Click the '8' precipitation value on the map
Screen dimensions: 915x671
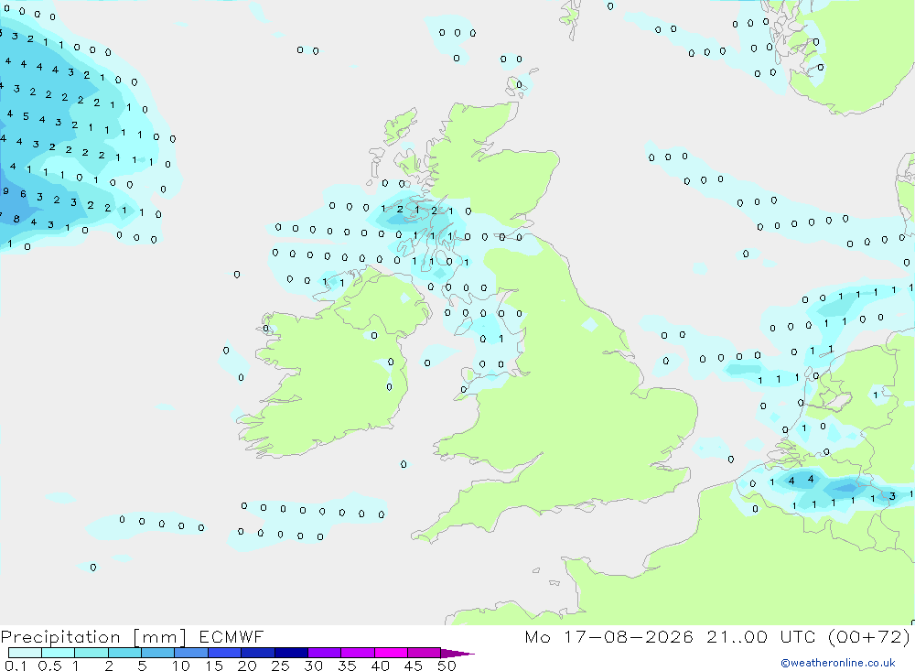point(16,219)
